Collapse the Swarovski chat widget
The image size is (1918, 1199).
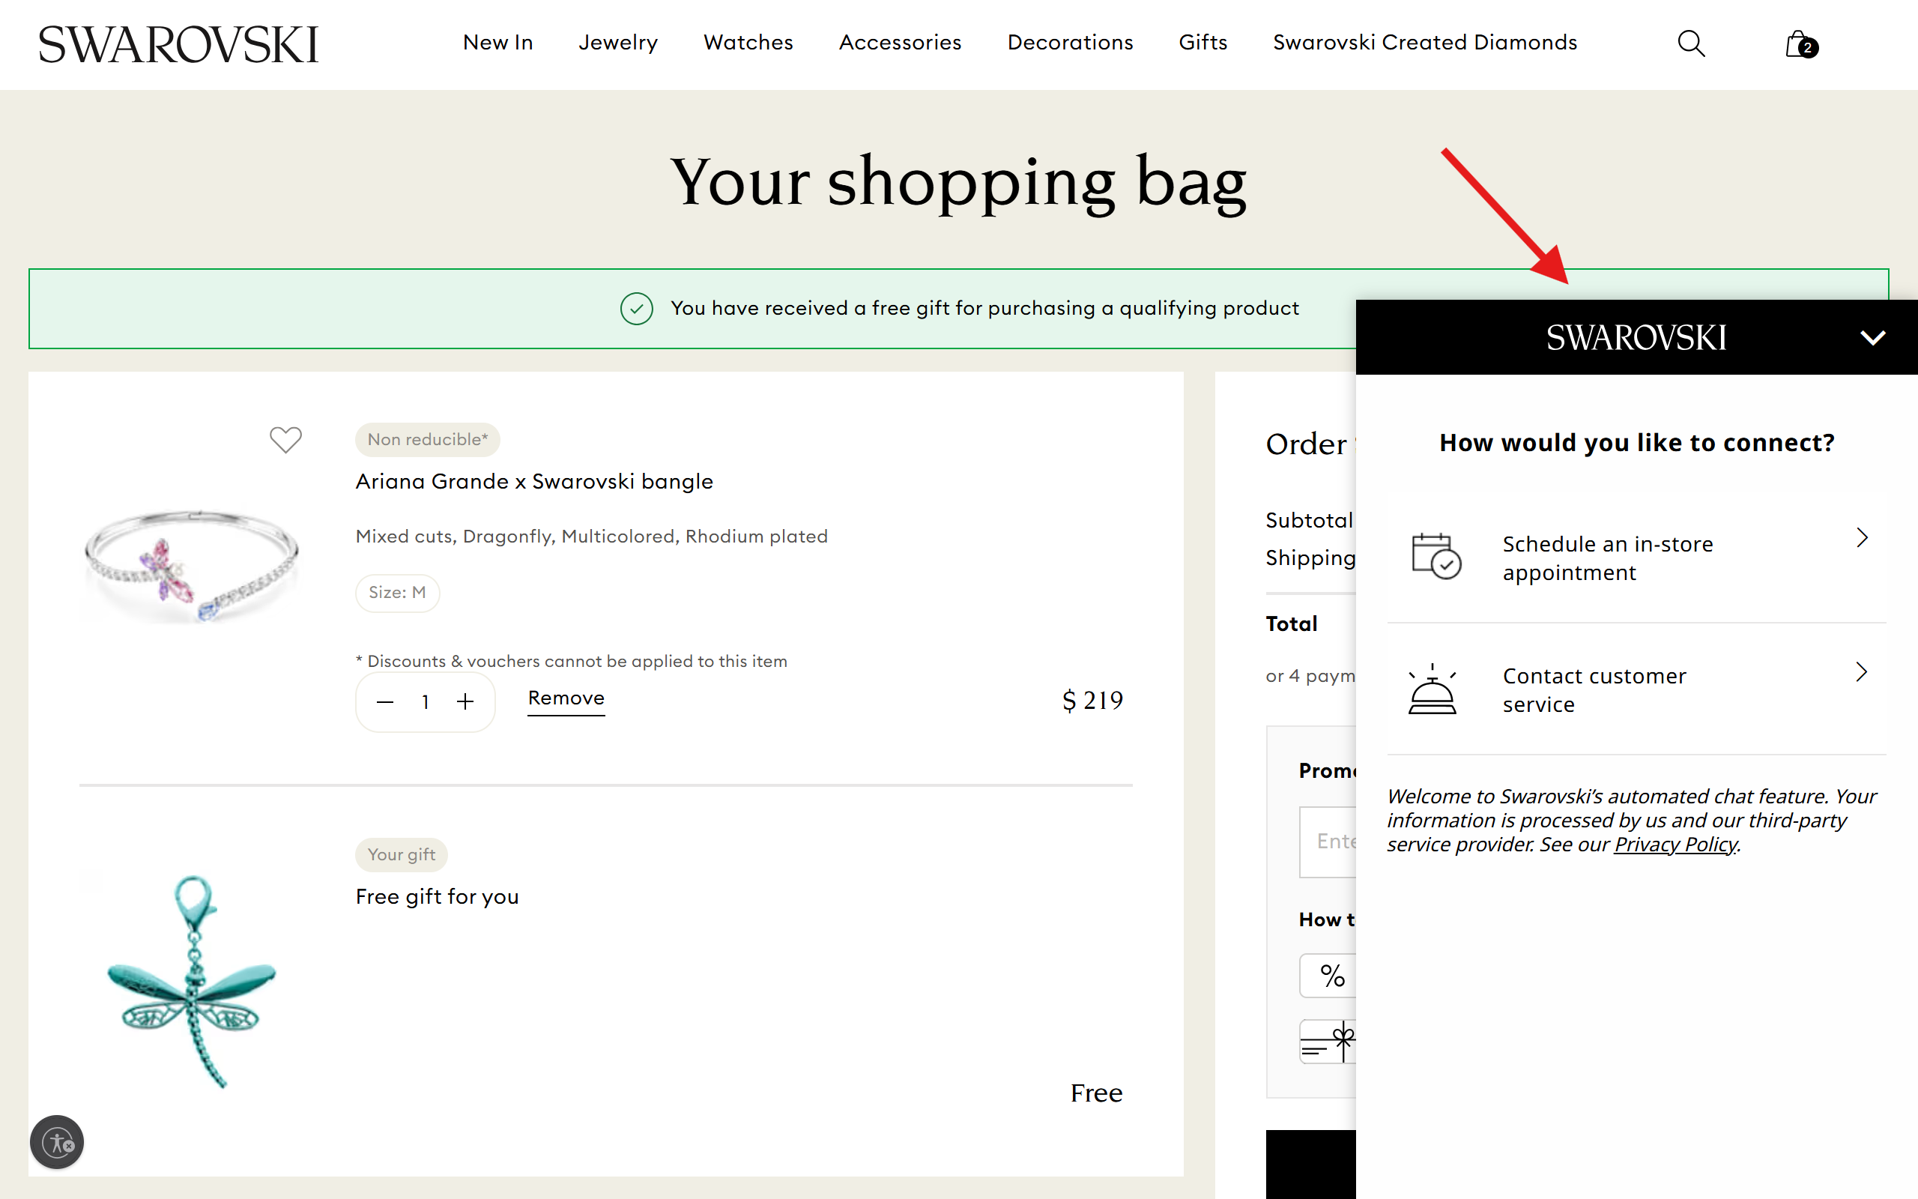[x=1874, y=337]
